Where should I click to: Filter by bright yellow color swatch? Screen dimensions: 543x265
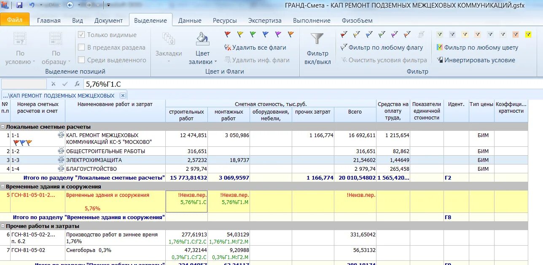pyautogui.click(x=528, y=34)
